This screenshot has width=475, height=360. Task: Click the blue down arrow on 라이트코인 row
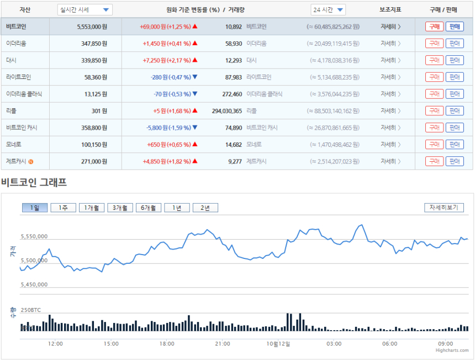195,77
